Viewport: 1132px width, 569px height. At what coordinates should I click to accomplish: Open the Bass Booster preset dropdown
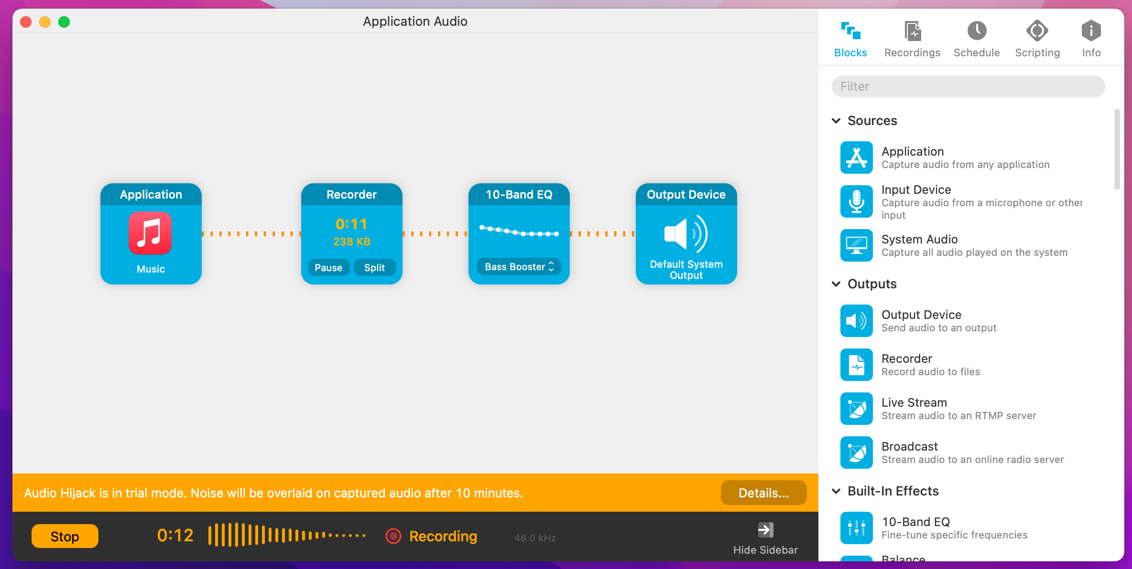tap(519, 267)
